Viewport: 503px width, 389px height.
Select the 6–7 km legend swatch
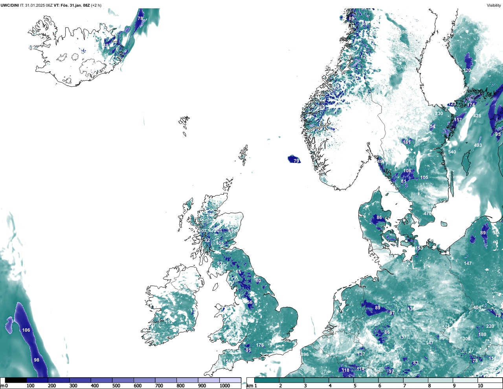point(391,380)
